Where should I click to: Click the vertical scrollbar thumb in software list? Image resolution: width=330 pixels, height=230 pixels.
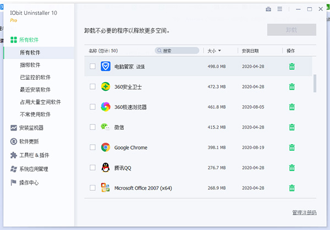(315, 83)
